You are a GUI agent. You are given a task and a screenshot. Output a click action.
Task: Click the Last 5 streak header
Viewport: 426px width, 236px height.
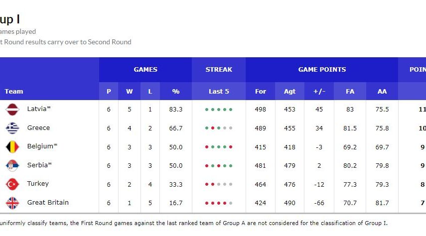pyautogui.click(x=219, y=92)
